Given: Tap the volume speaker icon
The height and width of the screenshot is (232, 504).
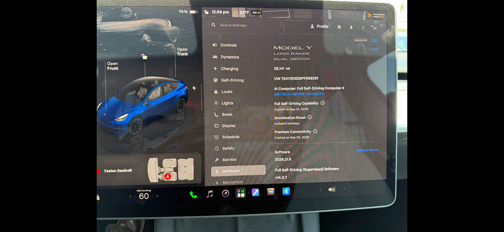Looking at the screenshot, I should pos(332,189).
